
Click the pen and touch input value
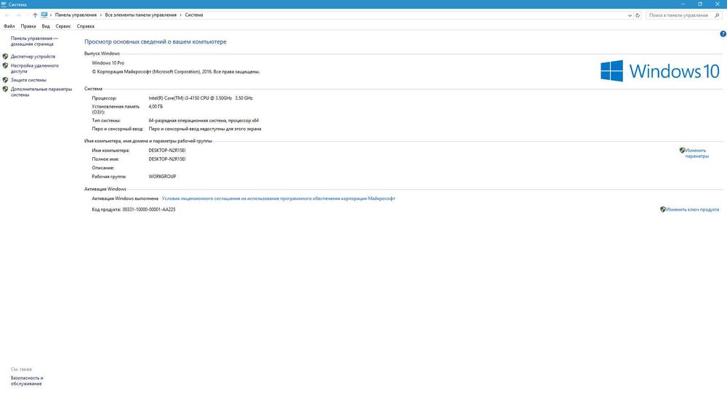(205, 129)
